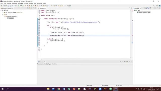
Task: Open the Refactor menu
Action: coord(14,4)
